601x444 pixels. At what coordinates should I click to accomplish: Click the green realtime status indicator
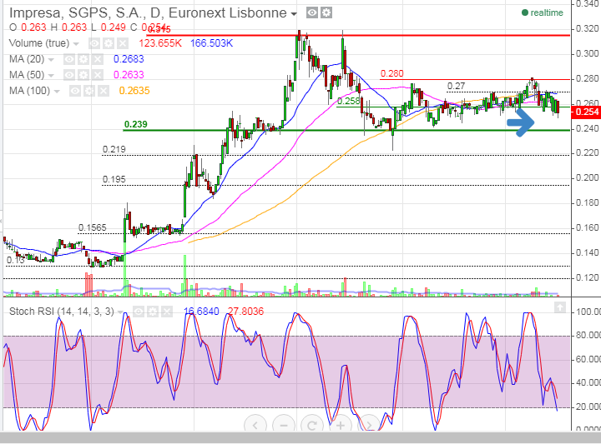[543, 12]
